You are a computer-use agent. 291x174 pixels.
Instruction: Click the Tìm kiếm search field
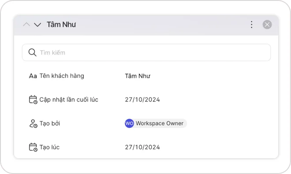coord(146,53)
